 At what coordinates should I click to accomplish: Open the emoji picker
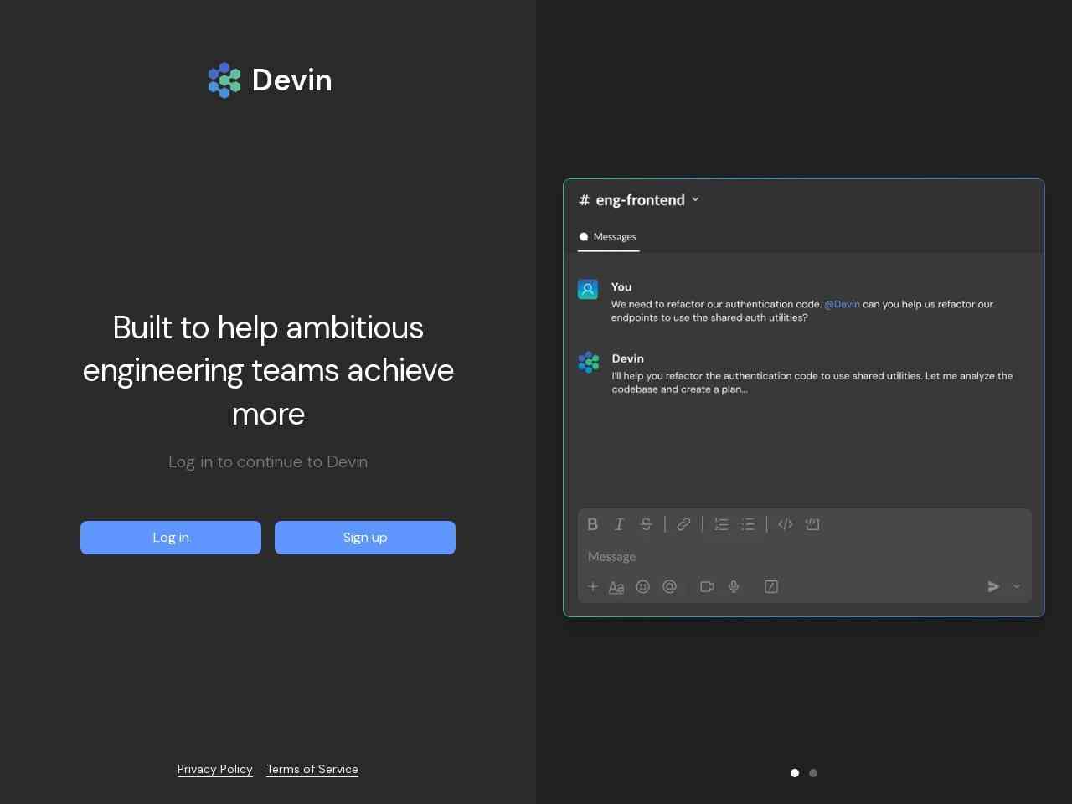643,586
